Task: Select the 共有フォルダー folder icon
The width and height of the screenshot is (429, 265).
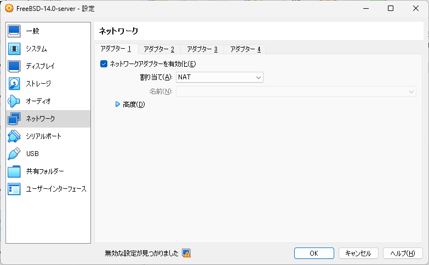Action: click(14, 171)
